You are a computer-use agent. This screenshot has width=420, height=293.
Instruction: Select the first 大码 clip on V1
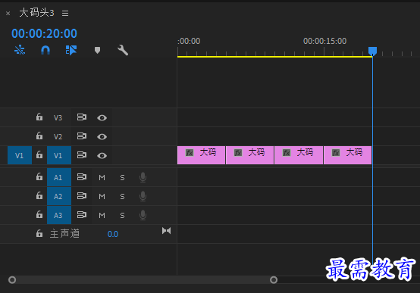201,155
